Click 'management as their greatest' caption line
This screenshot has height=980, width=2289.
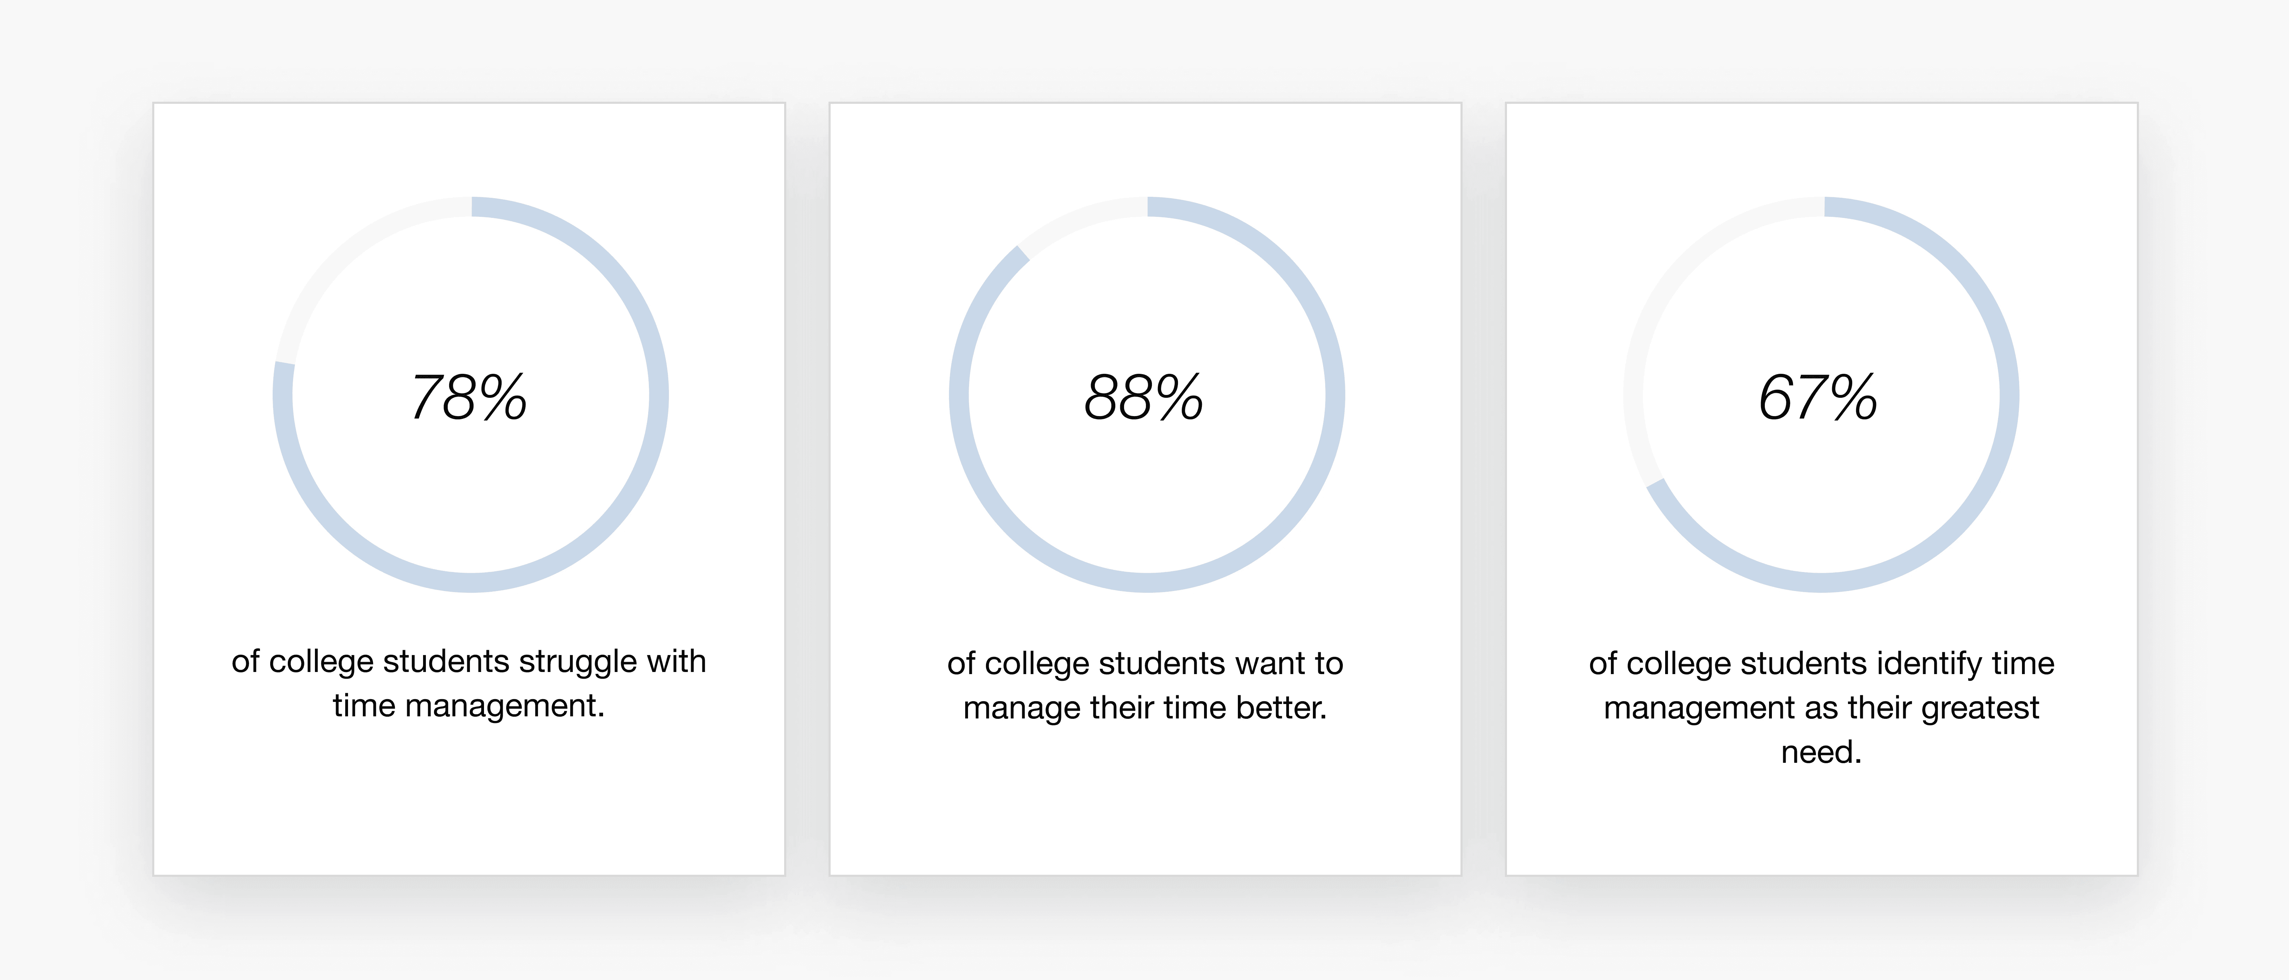tap(1822, 708)
